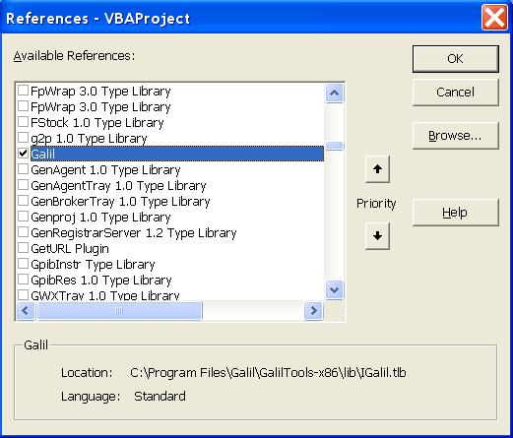The width and height of the screenshot is (513, 438).
Task: Select g2p 1.0 Type Library entry
Action: [x=89, y=139]
